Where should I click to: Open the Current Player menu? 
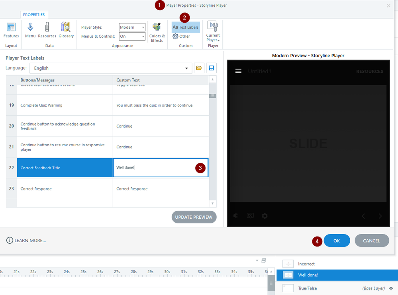(213, 32)
